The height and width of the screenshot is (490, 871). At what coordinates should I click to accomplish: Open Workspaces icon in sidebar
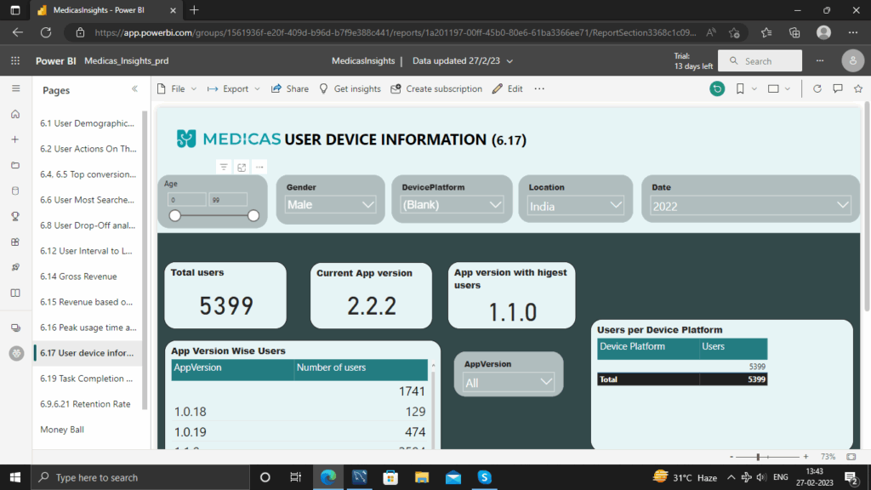coord(15,328)
